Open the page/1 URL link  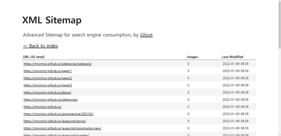pyautogui.click(x=48, y=71)
